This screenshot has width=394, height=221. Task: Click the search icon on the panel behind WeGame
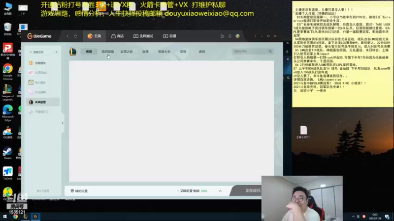coord(288,78)
